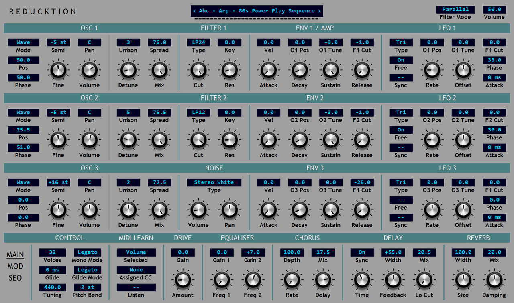Screen dimensions: 514x303
Task: Toggle LFO 3 Sync setting
Action: coord(401,218)
